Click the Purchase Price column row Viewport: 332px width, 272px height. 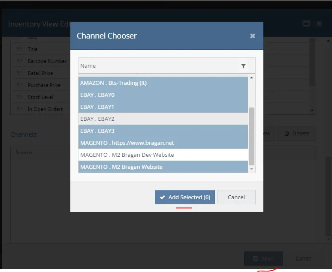pos(41,85)
